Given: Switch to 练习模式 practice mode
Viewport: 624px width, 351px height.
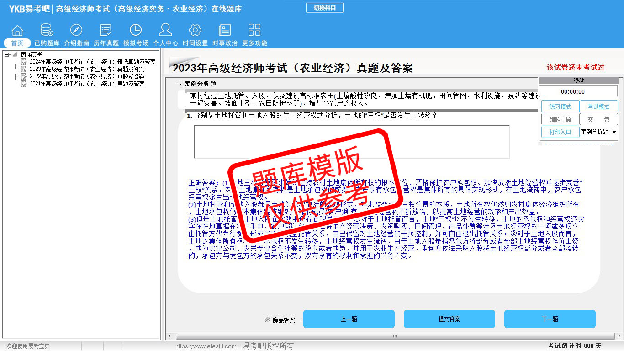Looking at the screenshot, I should (x=560, y=106).
